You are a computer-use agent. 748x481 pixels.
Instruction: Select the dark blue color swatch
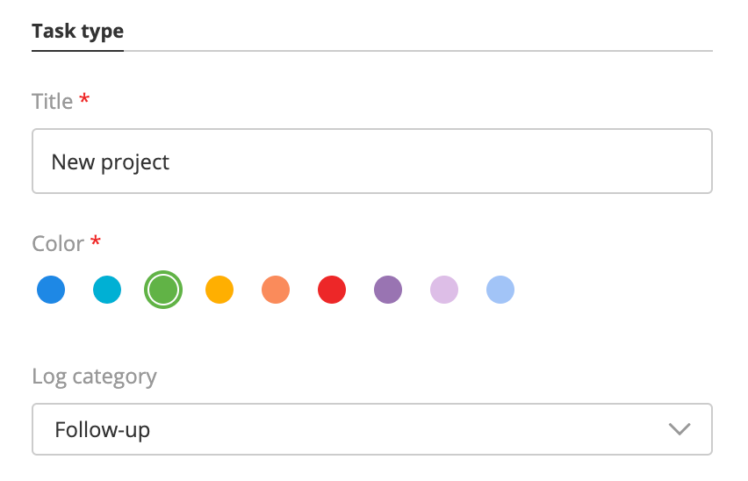click(x=51, y=290)
